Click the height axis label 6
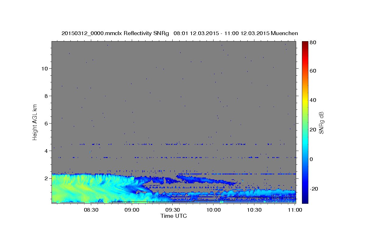Viewport: 366px width, 244px height. (45, 123)
